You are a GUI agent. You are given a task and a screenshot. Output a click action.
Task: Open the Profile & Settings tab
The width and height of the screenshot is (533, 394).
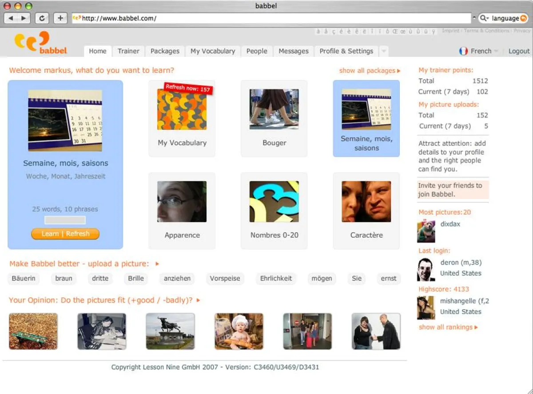[346, 51]
